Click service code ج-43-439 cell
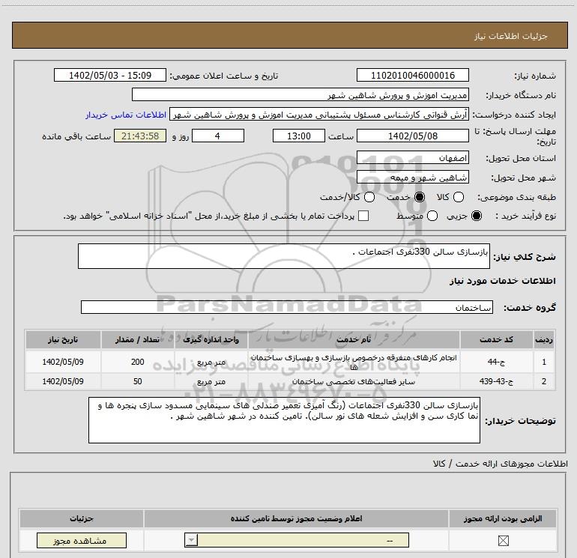Screen dimensions: 577x558 (x=496, y=381)
